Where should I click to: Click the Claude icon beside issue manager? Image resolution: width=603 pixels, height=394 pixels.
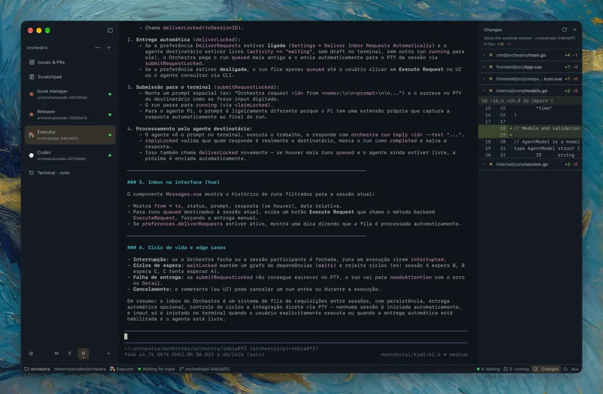click(32, 94)
